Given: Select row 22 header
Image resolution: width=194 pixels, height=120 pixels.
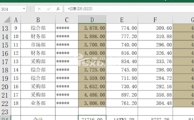Looking at the screenshot, I should pos(5,103).
